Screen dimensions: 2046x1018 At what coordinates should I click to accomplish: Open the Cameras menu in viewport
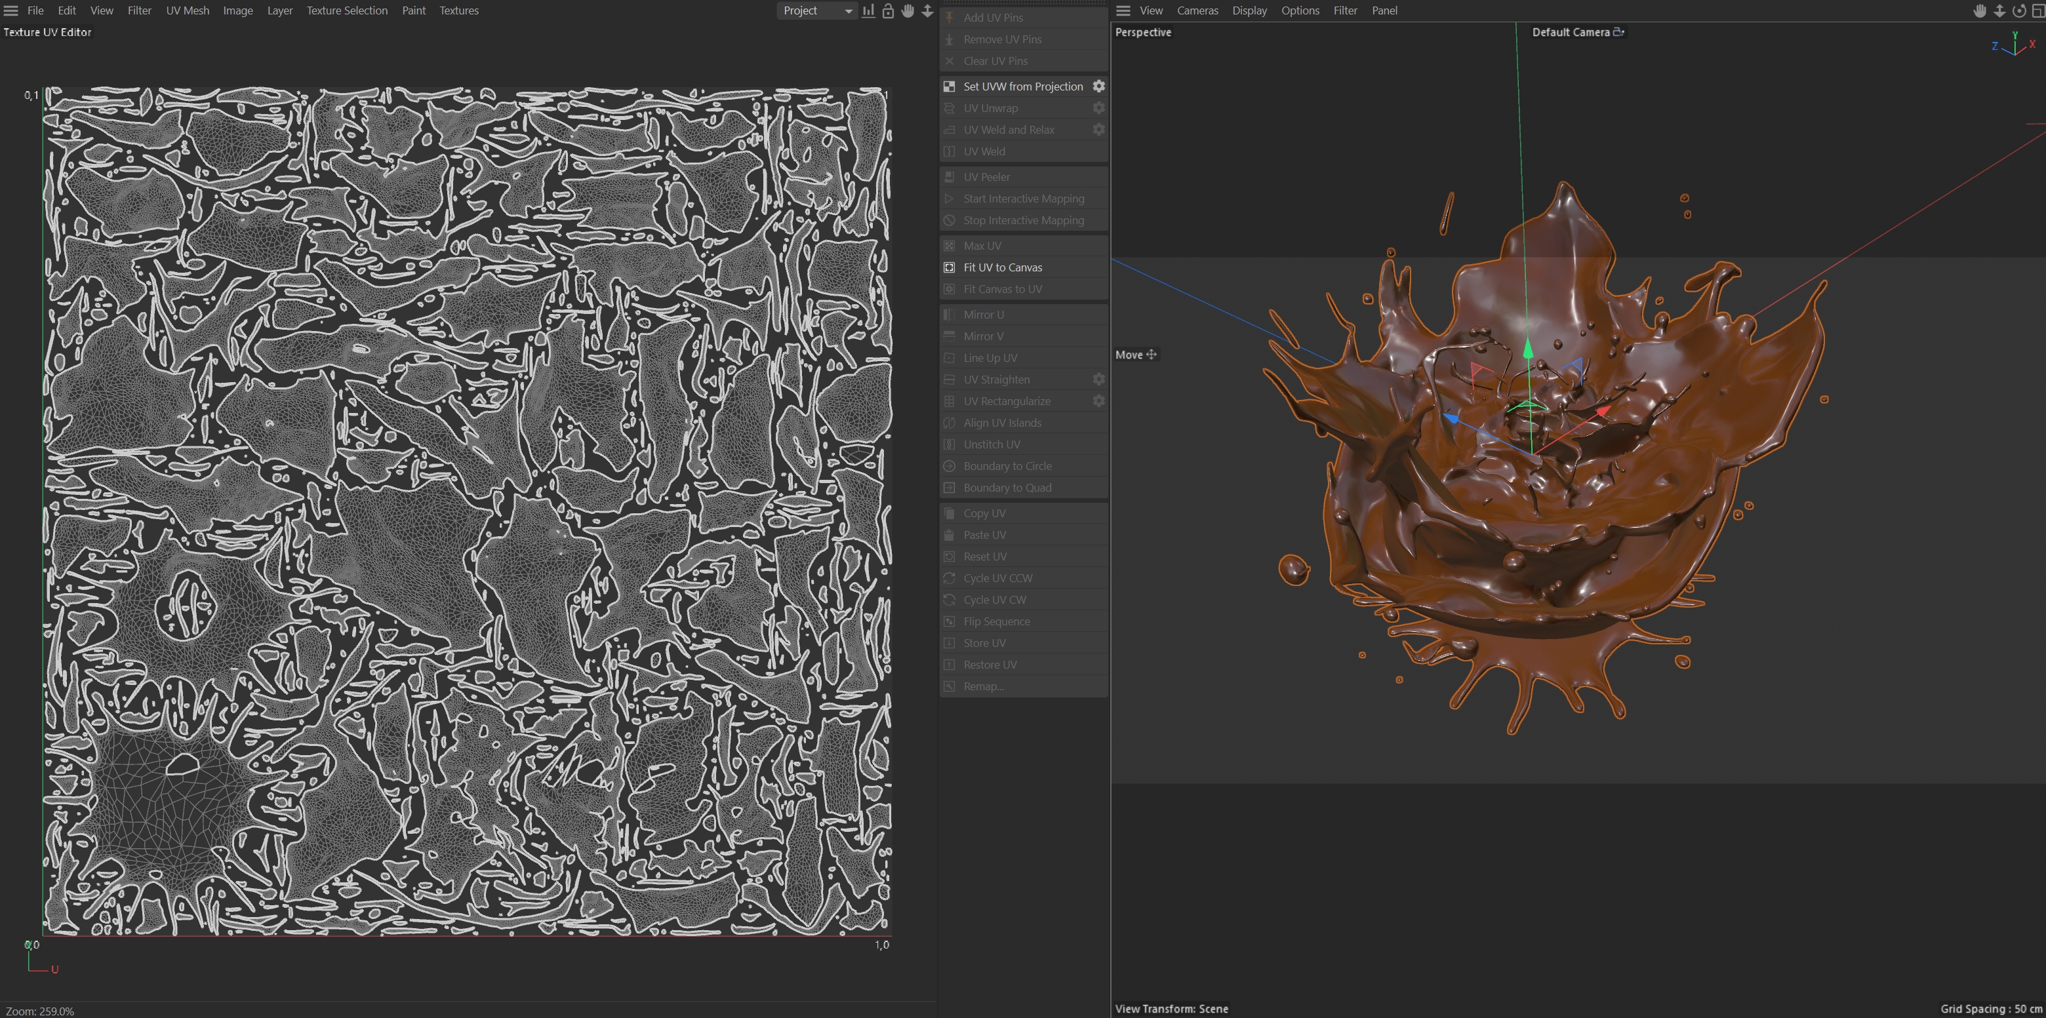(1197, 10)
